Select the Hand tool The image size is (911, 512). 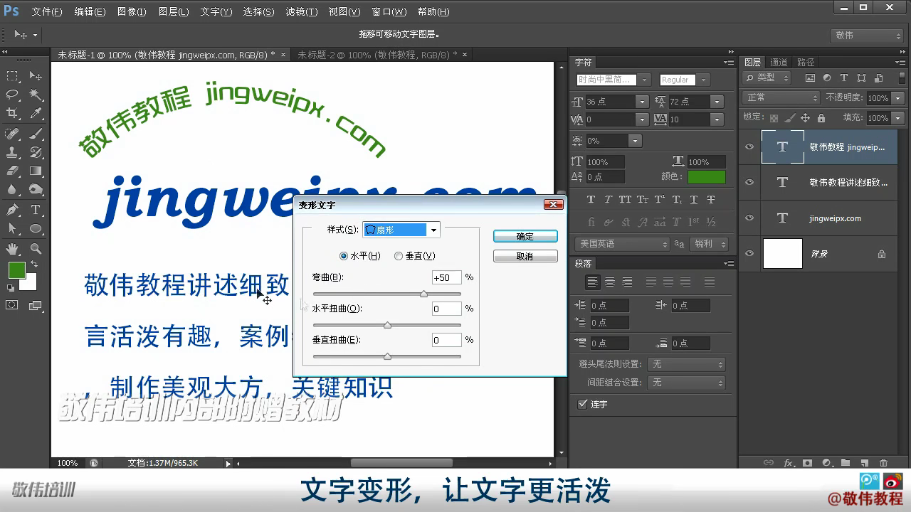(x=12, y=249)
